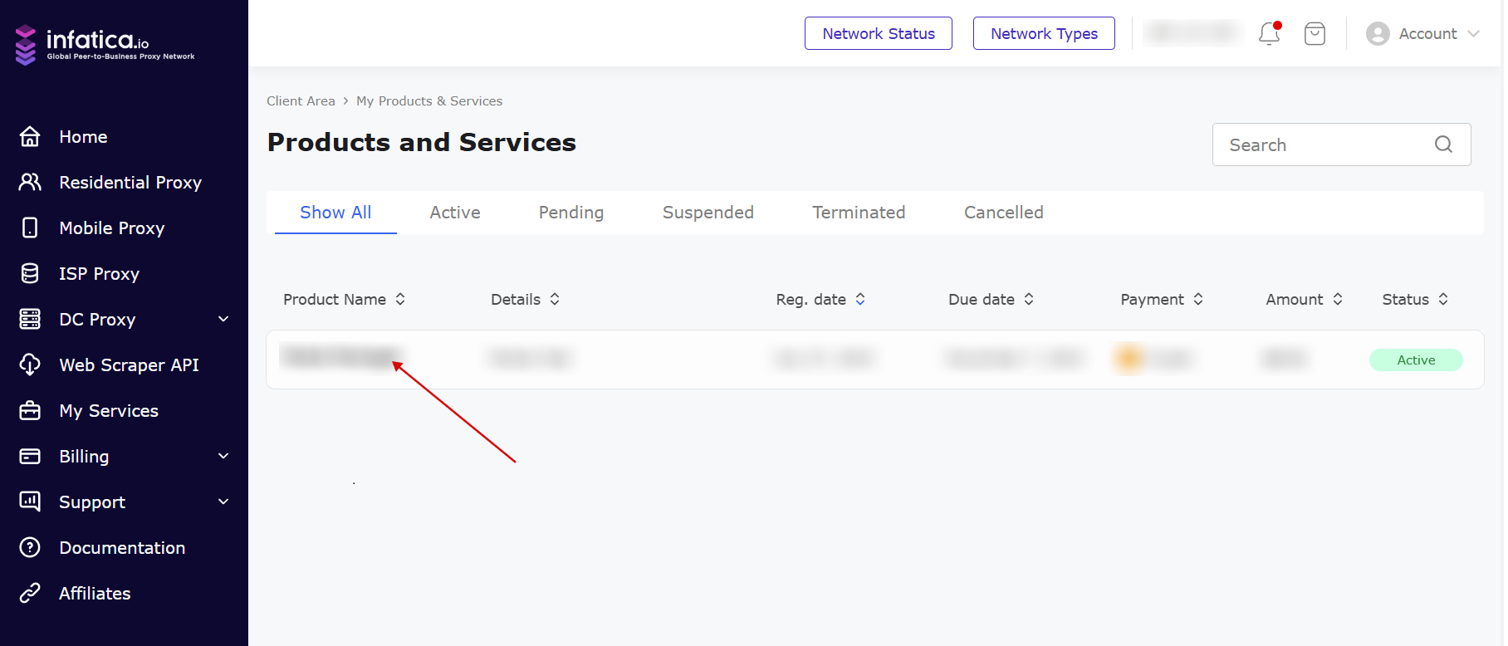
Task: Click the Residential Proxy people icon
Action: 30,182
